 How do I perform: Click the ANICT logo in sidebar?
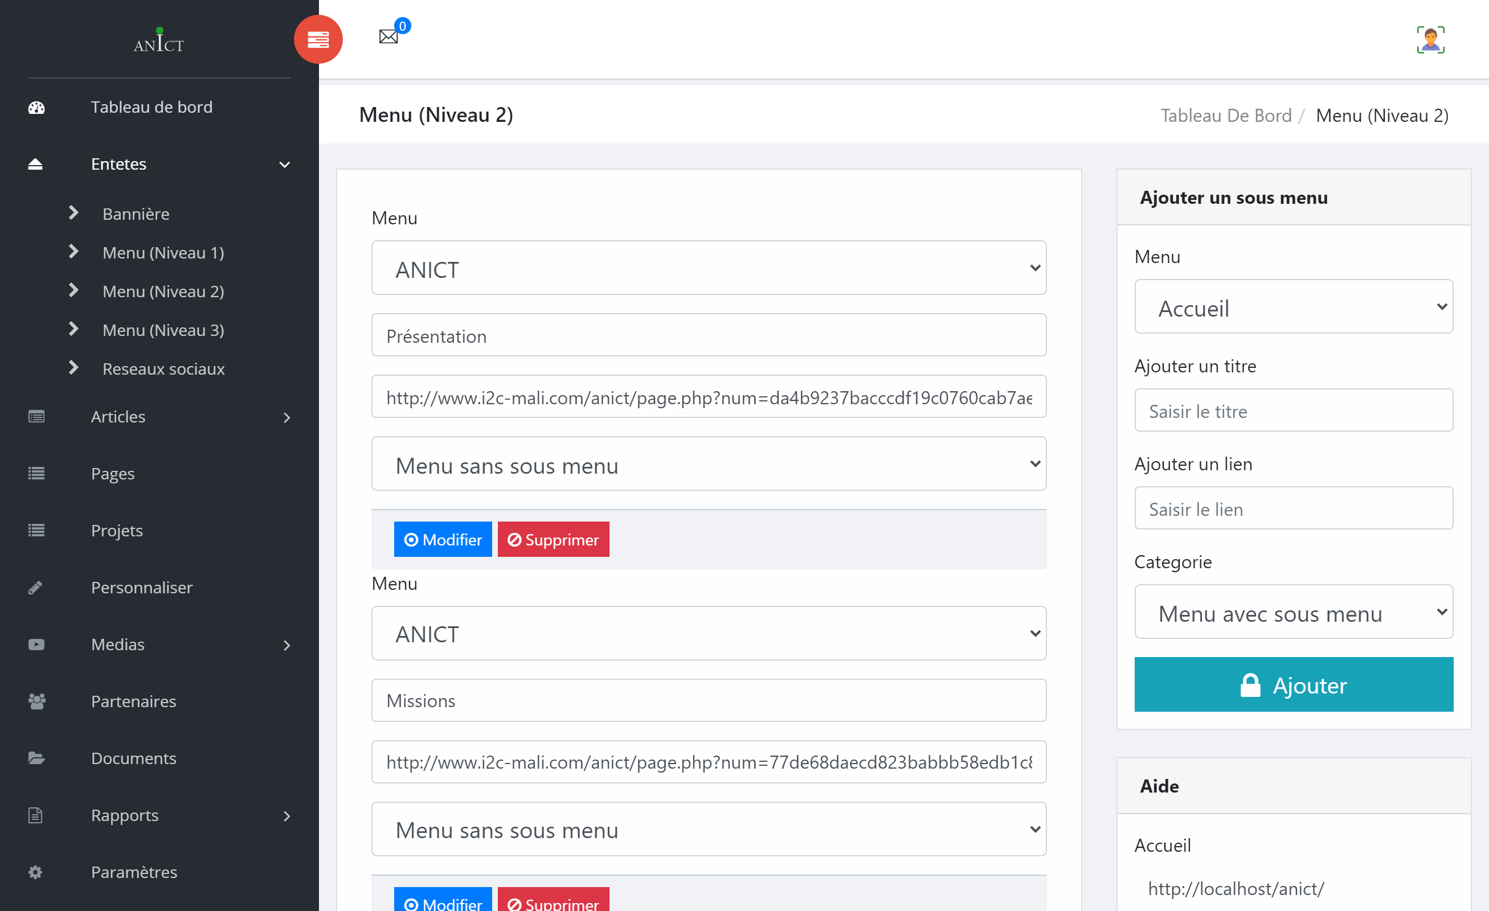click(x=159, y=41)
